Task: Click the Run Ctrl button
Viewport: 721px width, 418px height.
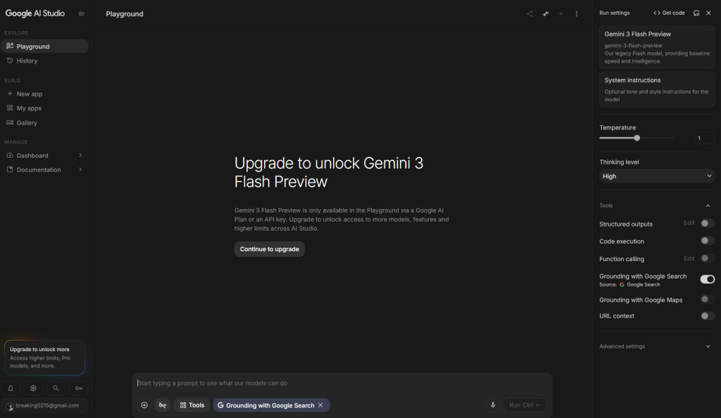Action: pyautogui.click(x=525, y=405)
